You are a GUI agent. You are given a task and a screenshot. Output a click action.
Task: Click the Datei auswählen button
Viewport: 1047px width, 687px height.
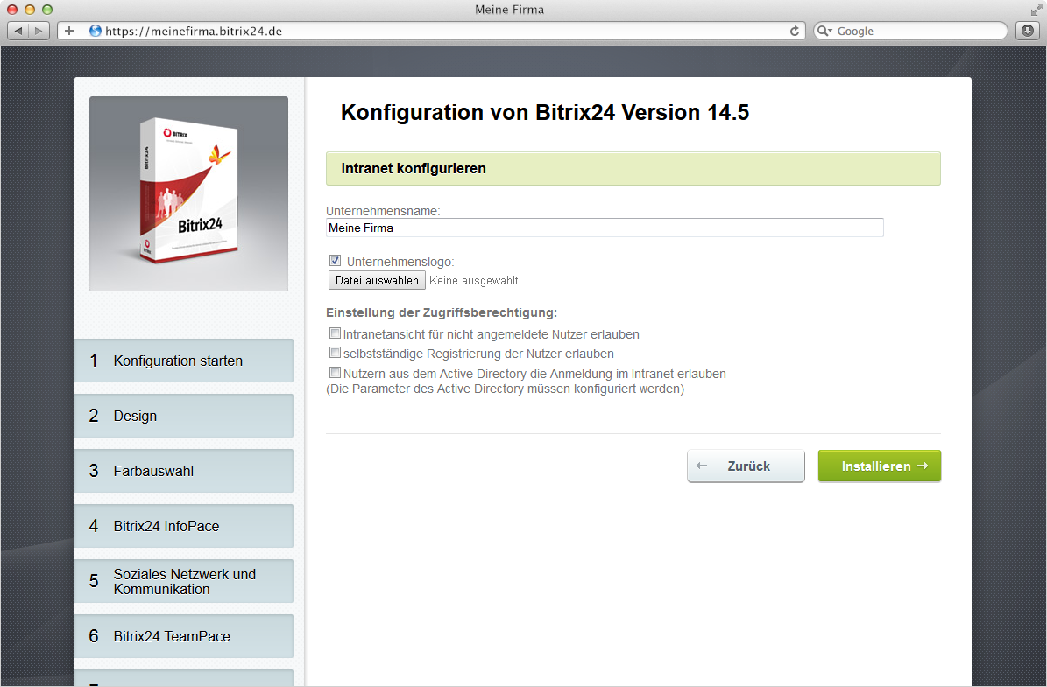coord(377,280)
